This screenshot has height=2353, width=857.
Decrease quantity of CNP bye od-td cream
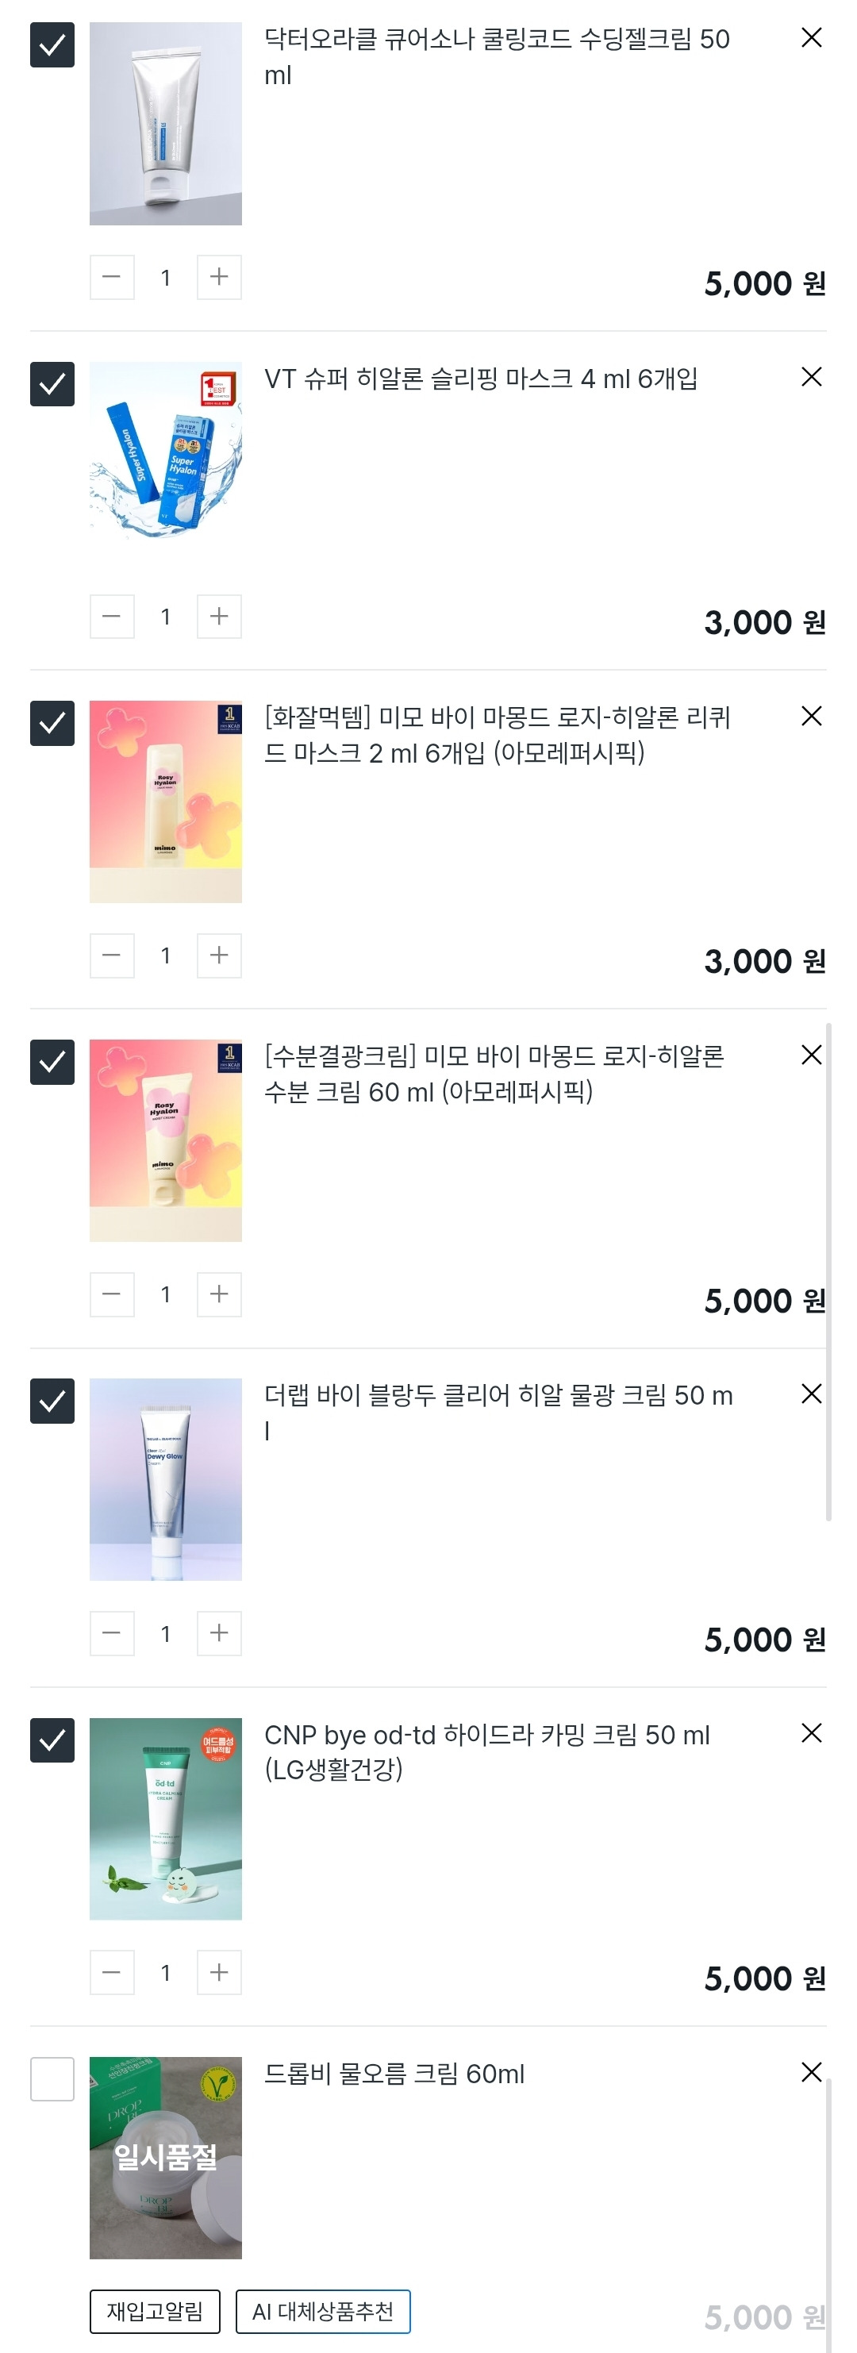[111, 1972]
